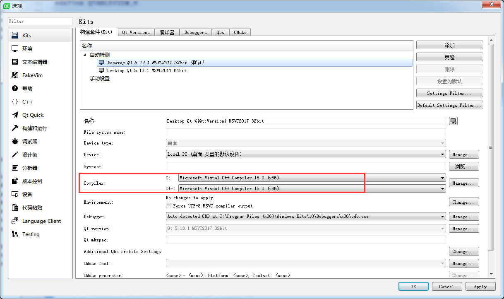Open Default Settings Filter dialog
Screen dimensions: 504x299
(x=450, y=105)
